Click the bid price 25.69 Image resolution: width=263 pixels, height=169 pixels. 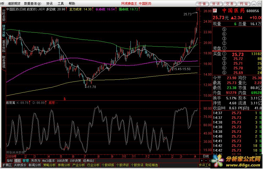tap(238, 73)
